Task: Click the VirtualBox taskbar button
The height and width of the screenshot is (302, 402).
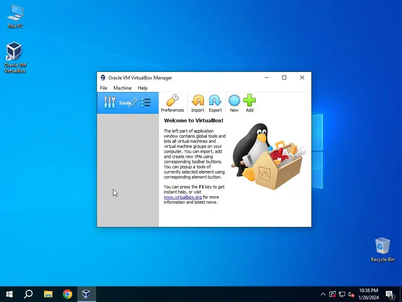Action: click(86, 294)
